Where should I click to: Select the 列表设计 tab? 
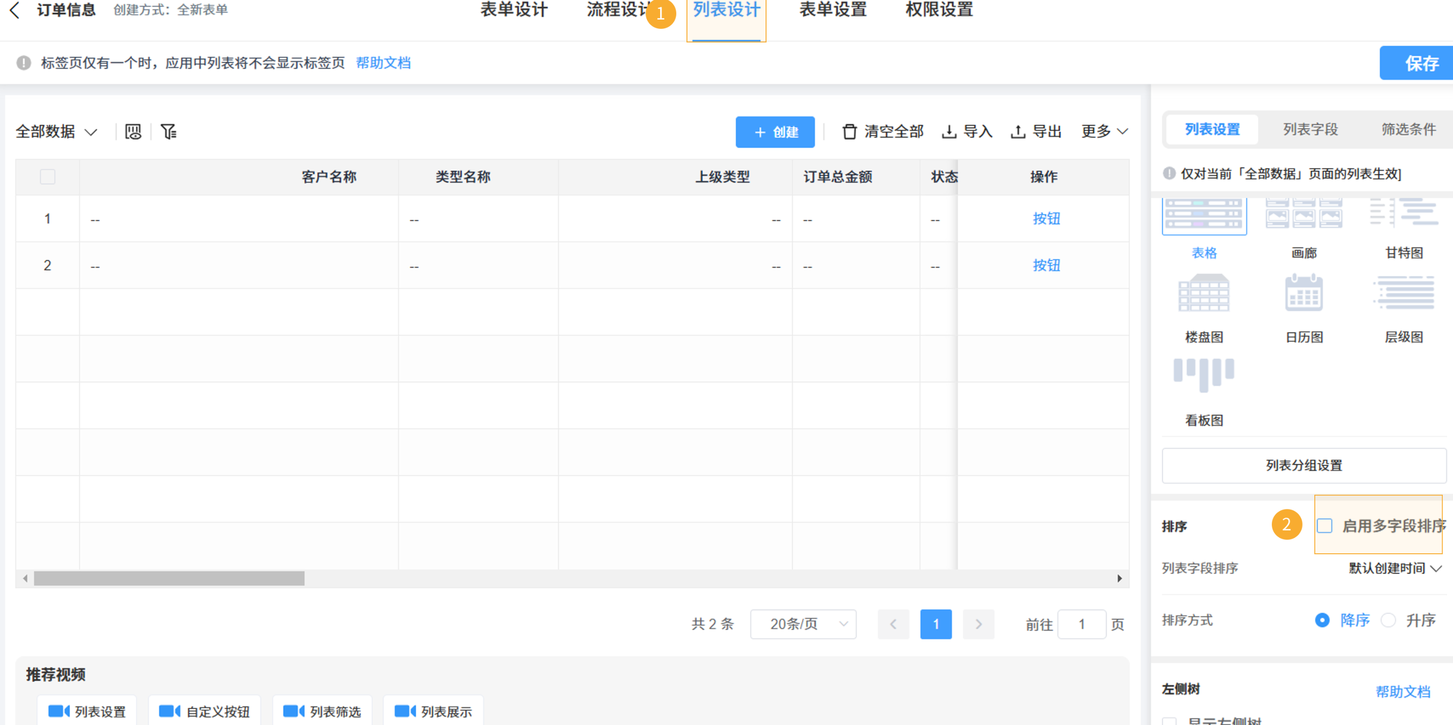tap(726, 10)
